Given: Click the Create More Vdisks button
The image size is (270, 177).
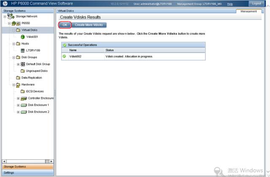Looking at the screenshot, I should coord(89,25).
